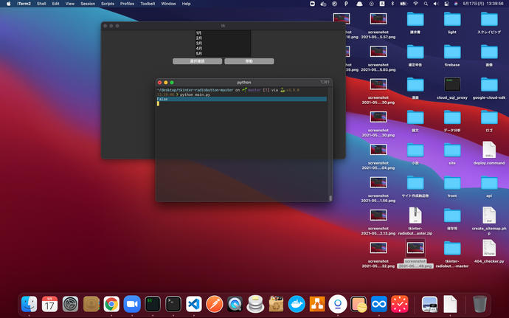The width and height of the screenshot is (509, 318).
Task: Open the light folder on the desktop
Action: point(452,22)
